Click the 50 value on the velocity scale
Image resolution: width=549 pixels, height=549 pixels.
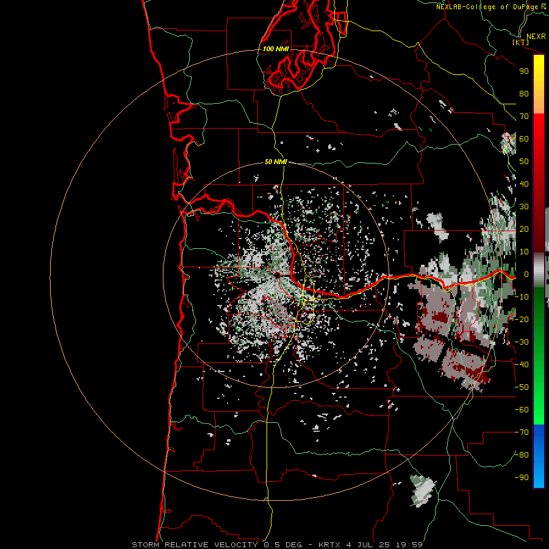pyautogui.click(x=524, y=162)
